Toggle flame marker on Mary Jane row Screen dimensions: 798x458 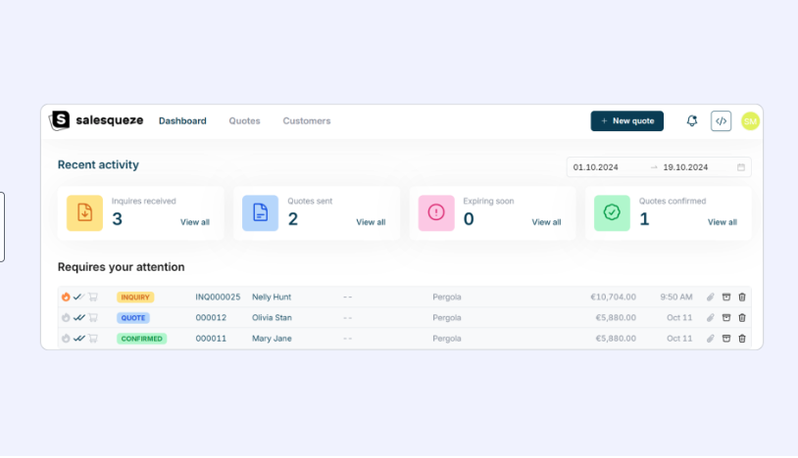pos(66,339)
